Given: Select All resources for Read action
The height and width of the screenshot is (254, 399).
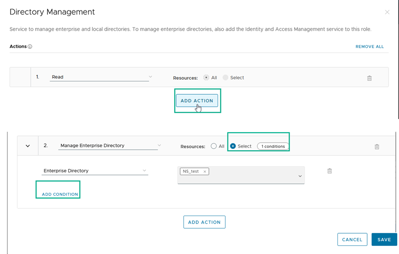Looking at the screenshot, I should (206, 78).
